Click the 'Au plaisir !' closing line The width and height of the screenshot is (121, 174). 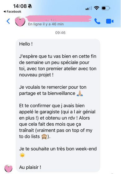[x=30, y=167]
